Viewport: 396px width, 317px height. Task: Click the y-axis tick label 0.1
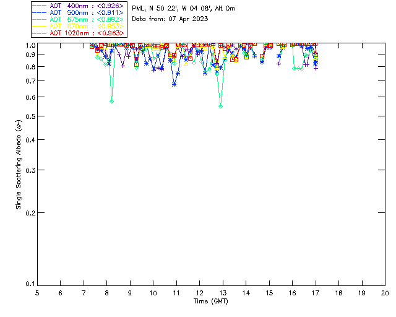[x=30, y=284]
